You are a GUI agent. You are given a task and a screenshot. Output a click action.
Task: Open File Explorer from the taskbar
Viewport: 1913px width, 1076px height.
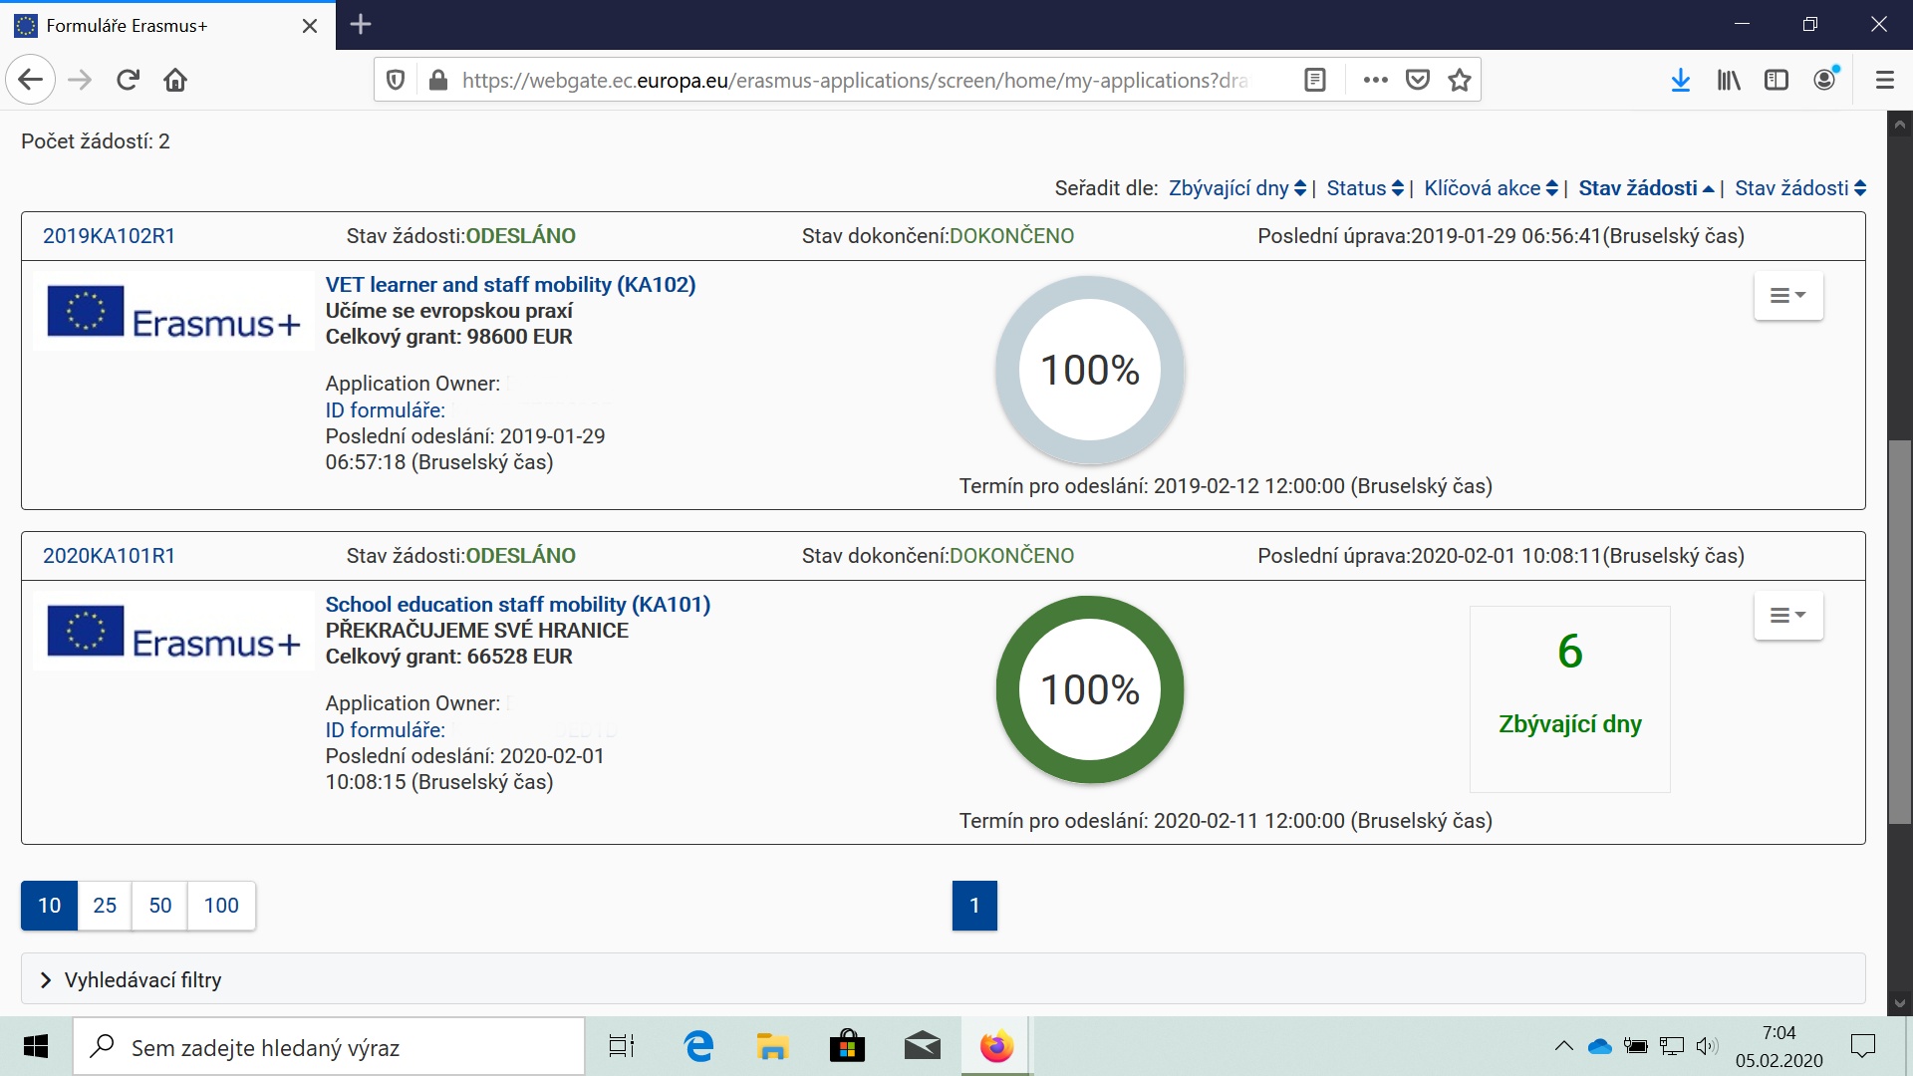(772, 1047)
